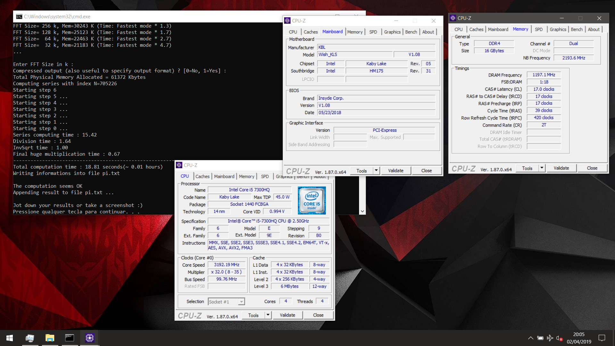Click the CPU-Z taskbar icon
This screenshot has width=615, height=346.
click(89, 338)
